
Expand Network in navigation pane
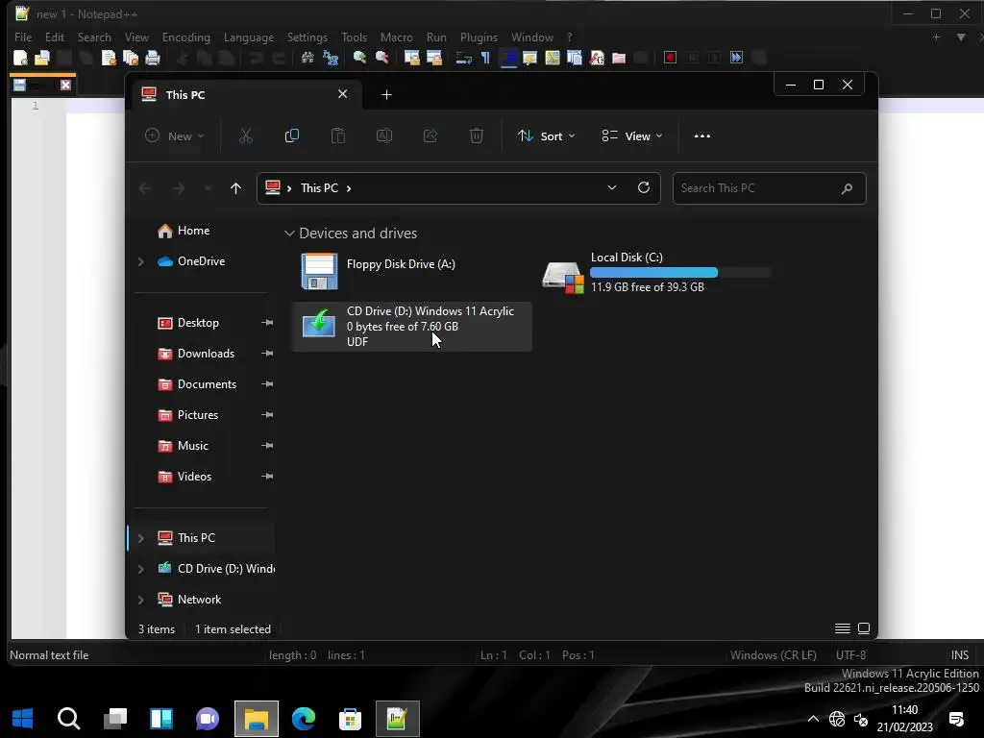coord(141,600)
